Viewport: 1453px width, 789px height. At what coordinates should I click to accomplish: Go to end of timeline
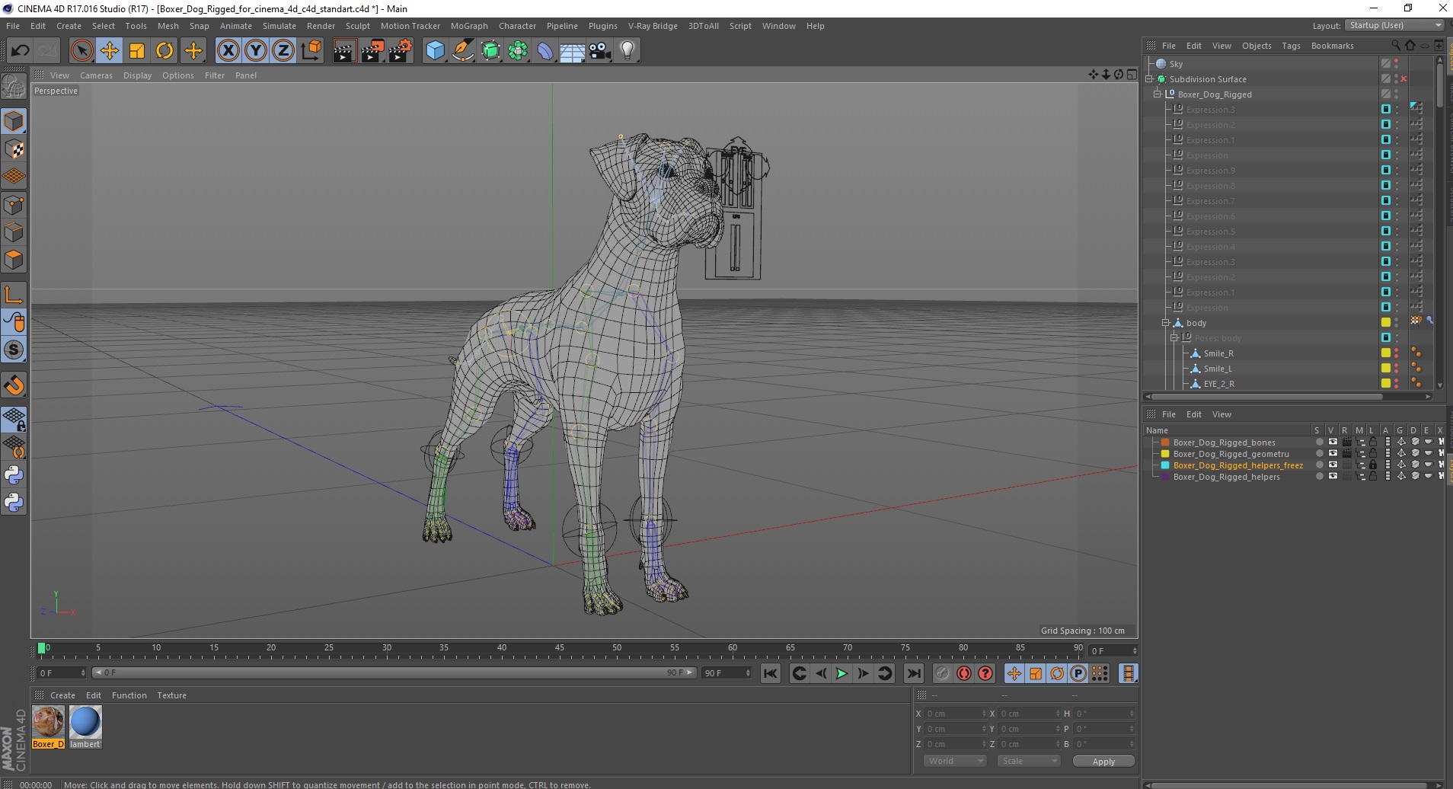[914, 673]
